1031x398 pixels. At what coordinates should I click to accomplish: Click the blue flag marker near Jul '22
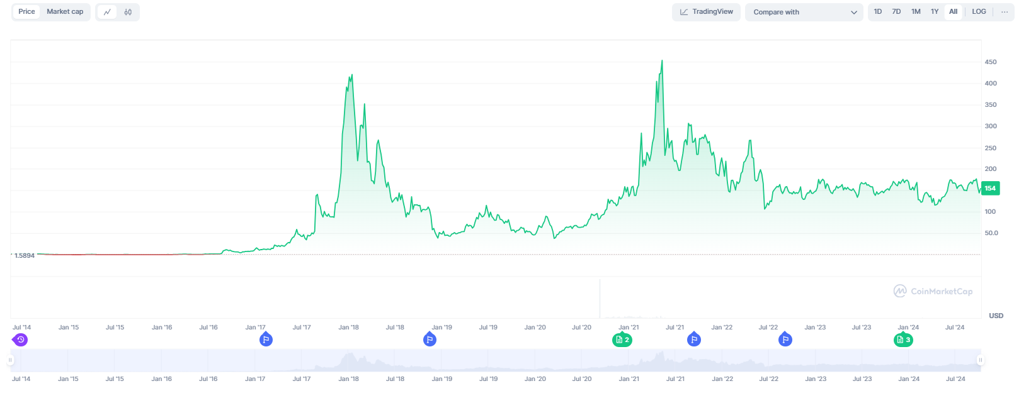coord(785,340)
